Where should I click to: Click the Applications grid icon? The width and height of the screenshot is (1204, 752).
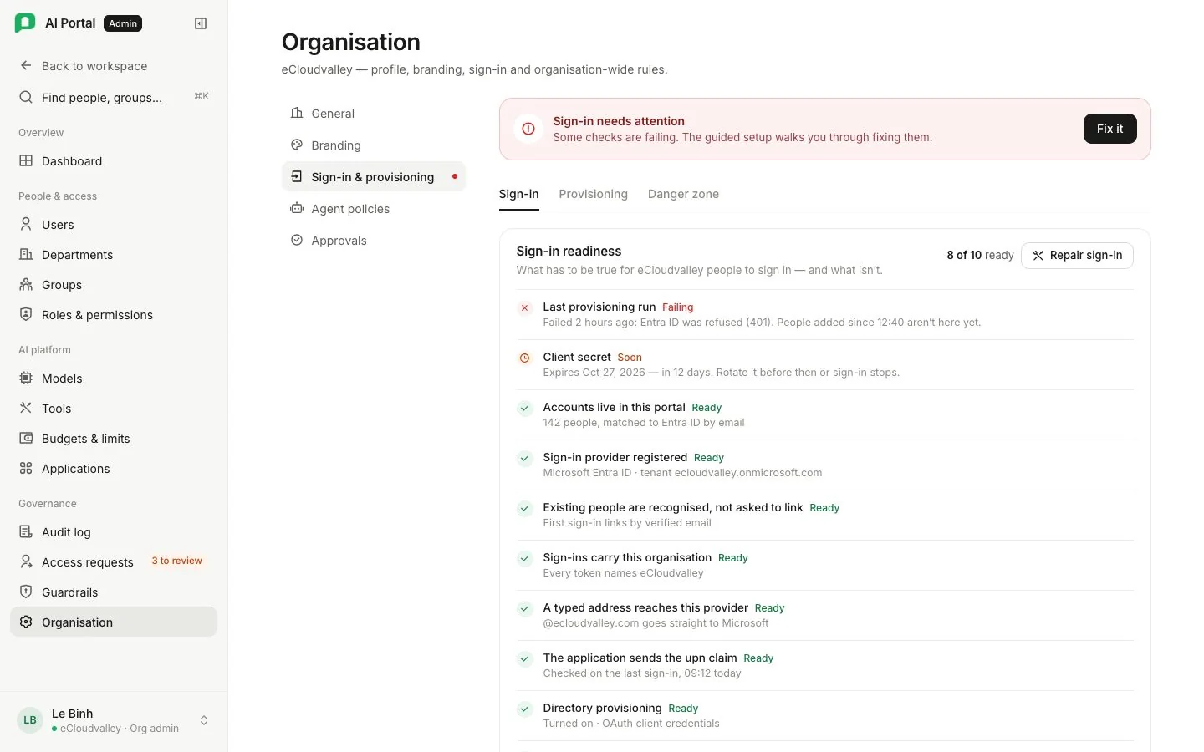(26, 468)
